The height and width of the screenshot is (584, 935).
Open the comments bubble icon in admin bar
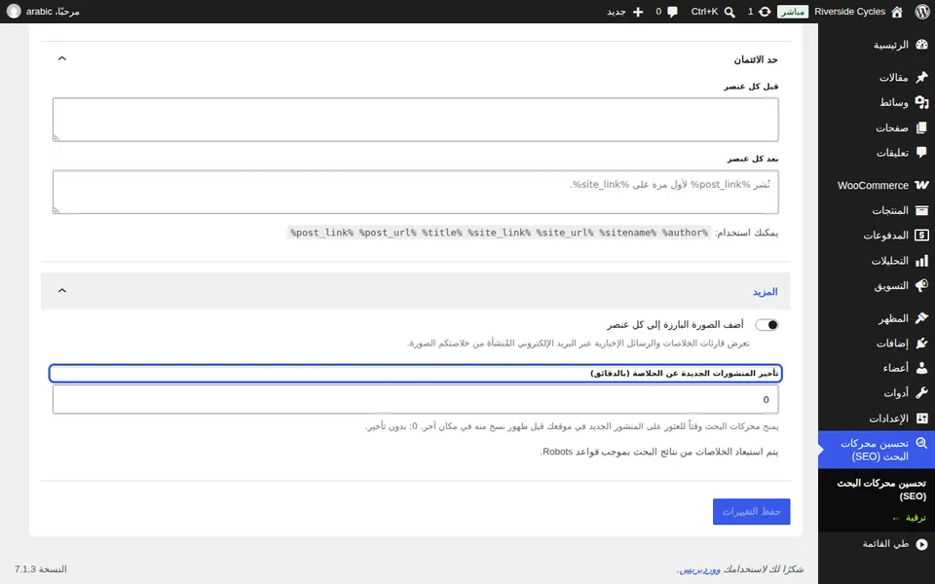[673, 12]
